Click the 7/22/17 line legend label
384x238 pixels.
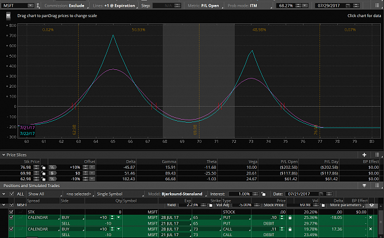[x=27, y=134]
